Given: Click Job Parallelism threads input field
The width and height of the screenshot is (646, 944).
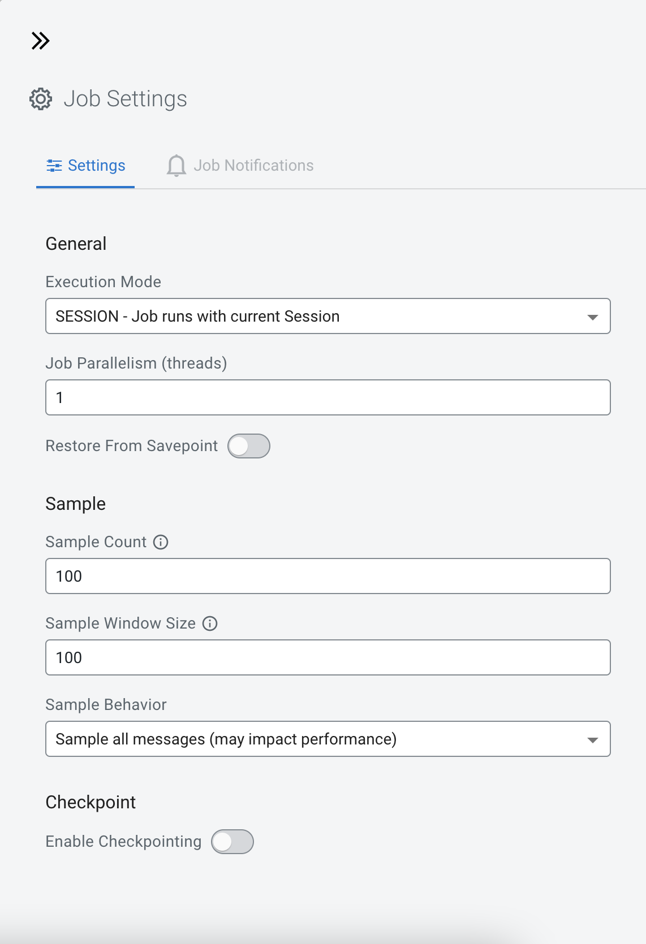Looking at the screenshot, I should pyautogui.click(x=328, y=397).
